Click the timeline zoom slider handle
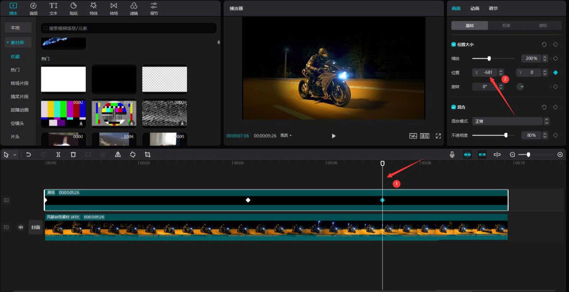 point(528,155)
